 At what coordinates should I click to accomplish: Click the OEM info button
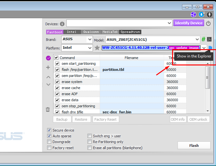[x=178, y=119]
